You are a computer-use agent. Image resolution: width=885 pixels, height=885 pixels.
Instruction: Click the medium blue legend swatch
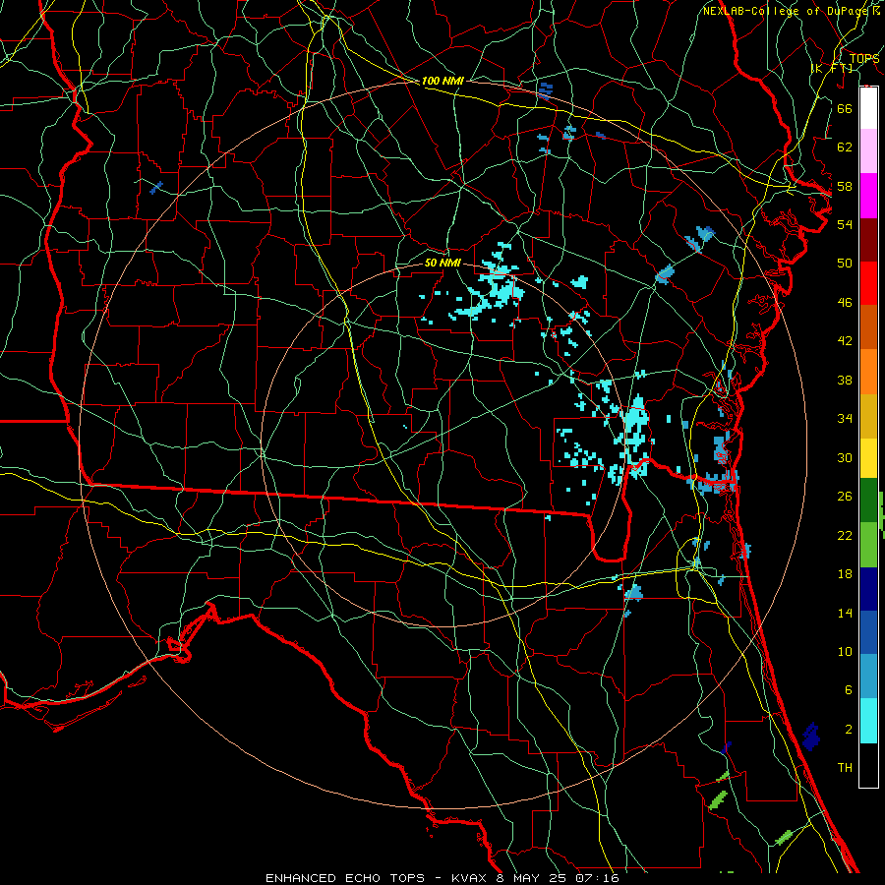[x=868, y=632]
